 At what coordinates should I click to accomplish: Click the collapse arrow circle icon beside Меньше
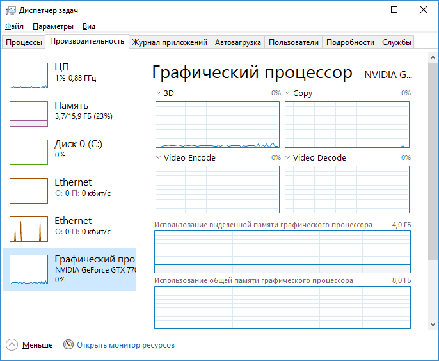click(12, 345)
